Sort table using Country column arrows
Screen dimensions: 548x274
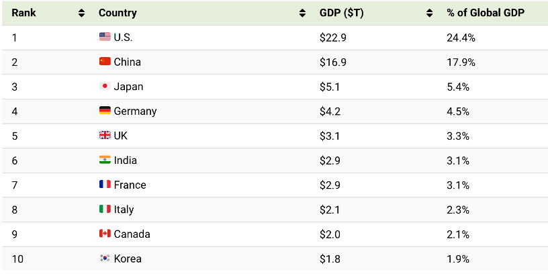(x=303, y=13)
